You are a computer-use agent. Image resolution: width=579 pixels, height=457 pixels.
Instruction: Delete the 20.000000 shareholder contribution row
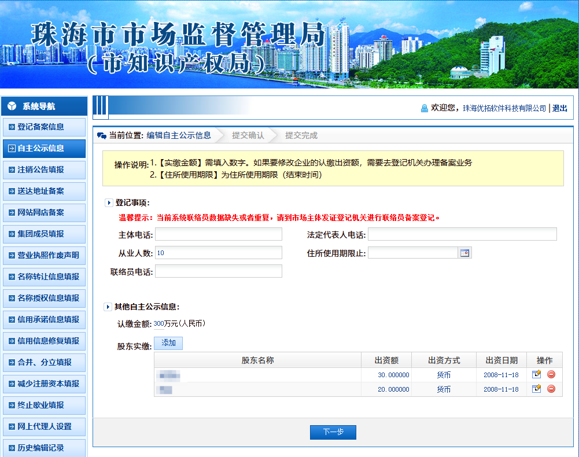551,389
